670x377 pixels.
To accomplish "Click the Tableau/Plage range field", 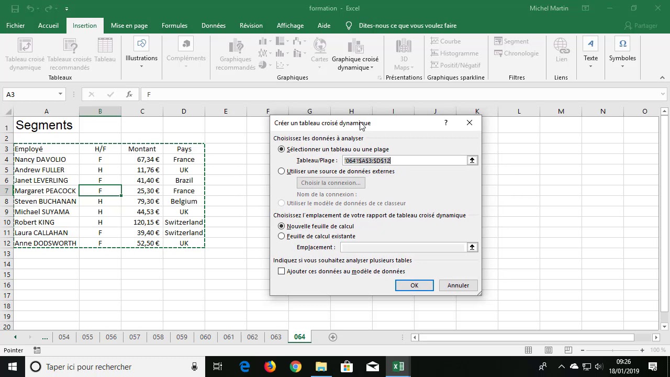I will click(x=404, y=161).
